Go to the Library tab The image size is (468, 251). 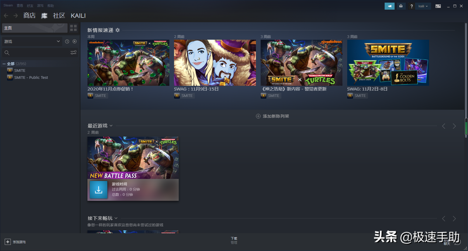[x=44, y=15]
